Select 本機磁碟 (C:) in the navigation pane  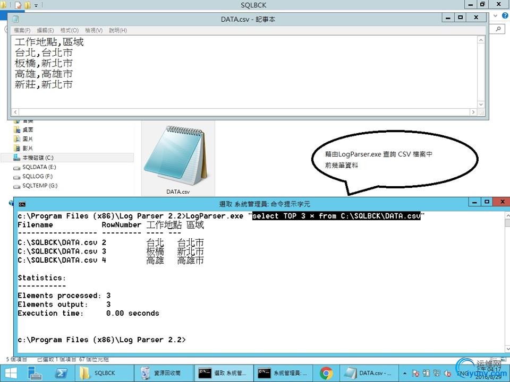[x=38, y=158]
